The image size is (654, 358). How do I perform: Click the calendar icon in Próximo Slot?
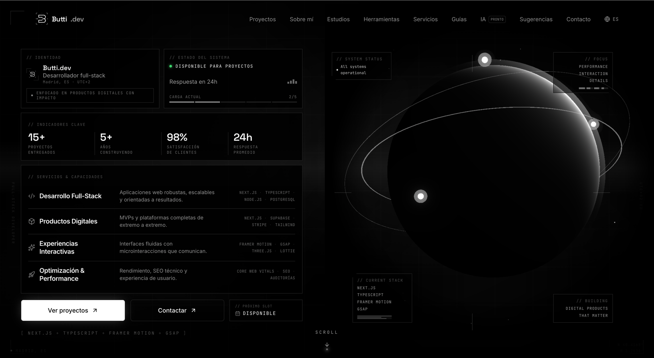[x=238, y=314]
